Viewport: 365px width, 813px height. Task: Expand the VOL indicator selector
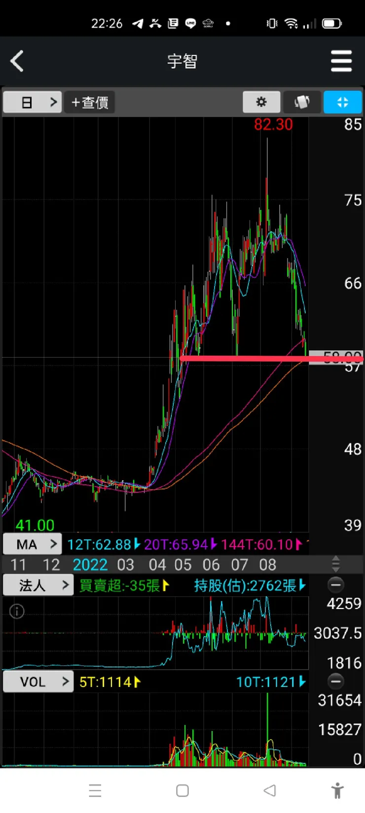pos(38,682)
